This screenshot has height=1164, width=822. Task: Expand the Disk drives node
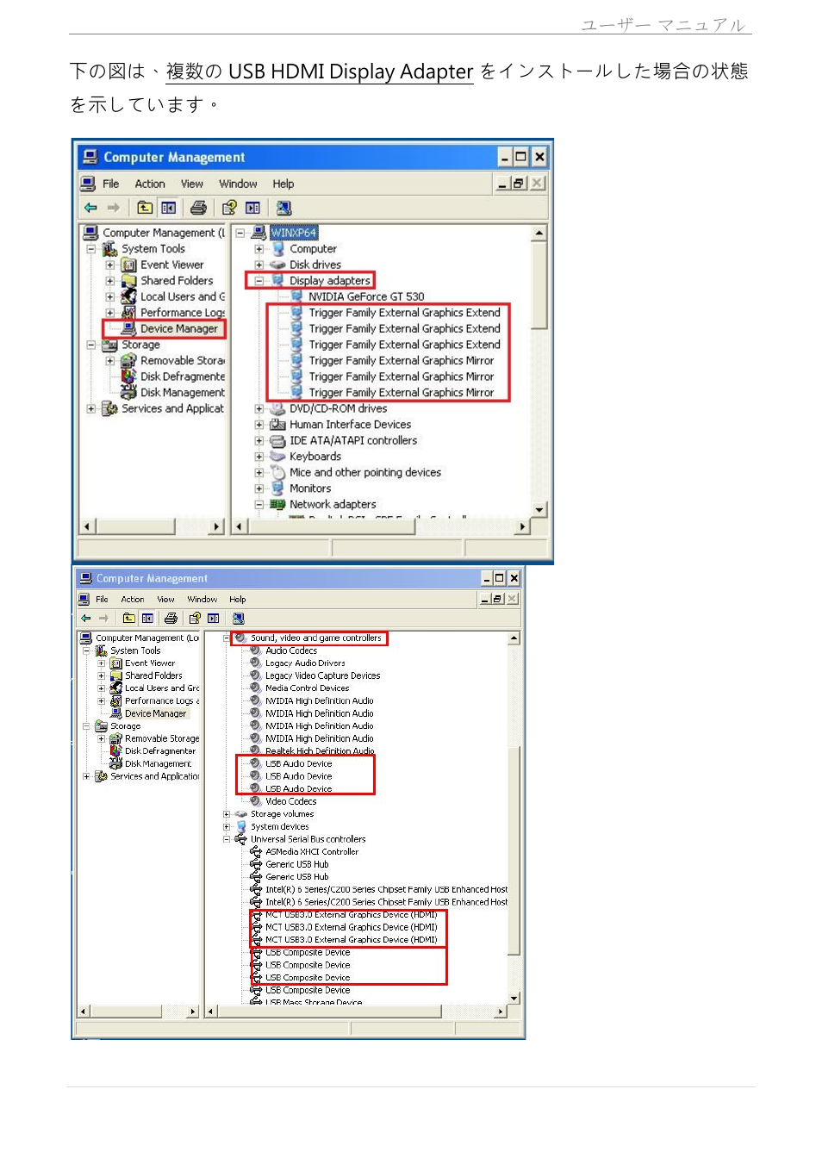pos(258,265)
